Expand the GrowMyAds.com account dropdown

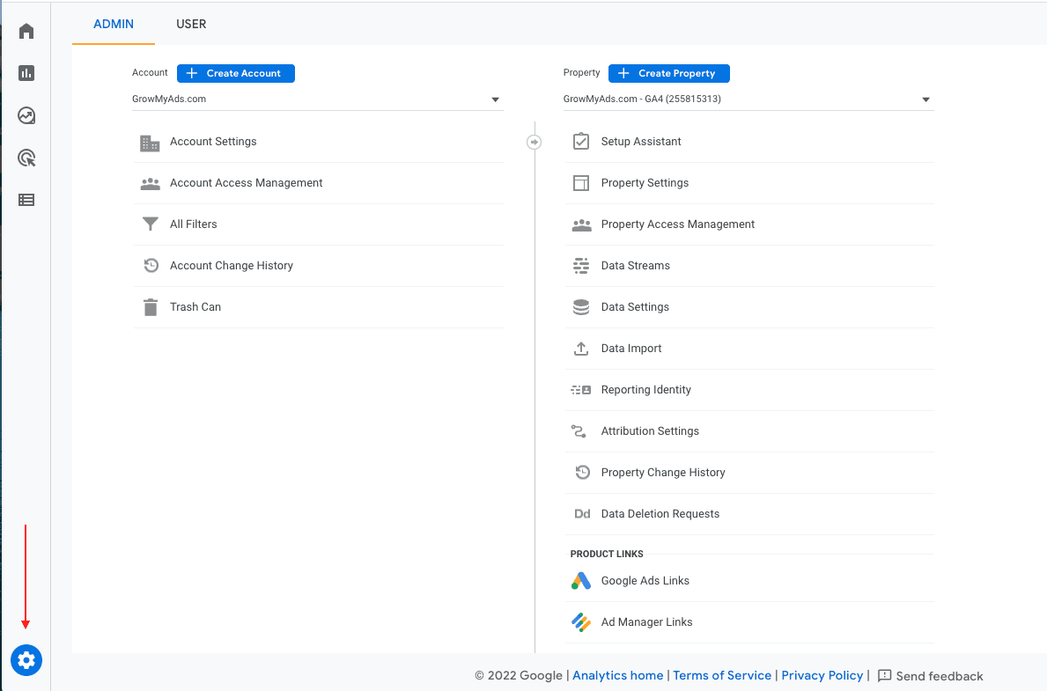pyautogui.click(x=317, y=99)
